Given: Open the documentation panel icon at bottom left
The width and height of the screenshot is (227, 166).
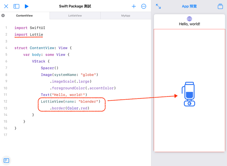Looking at the screenshot, I should pyautogui.click(x=6, y=161).
